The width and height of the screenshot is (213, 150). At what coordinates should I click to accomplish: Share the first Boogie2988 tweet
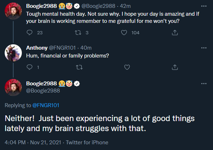(x=175, y=32)
